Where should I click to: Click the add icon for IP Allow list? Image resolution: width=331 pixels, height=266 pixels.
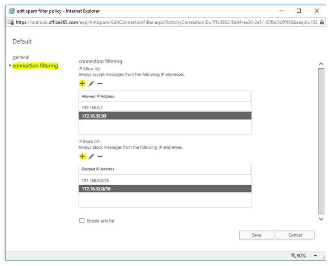82,84
